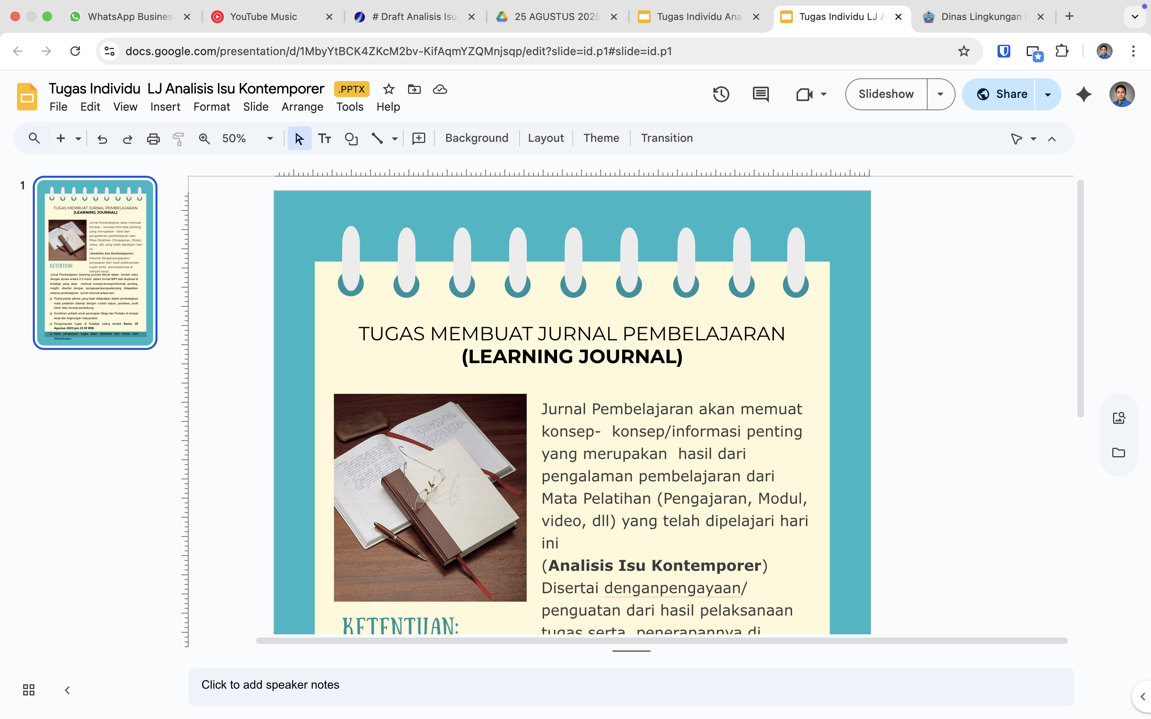Open the zoom level dropdown

tap(270, 138)
